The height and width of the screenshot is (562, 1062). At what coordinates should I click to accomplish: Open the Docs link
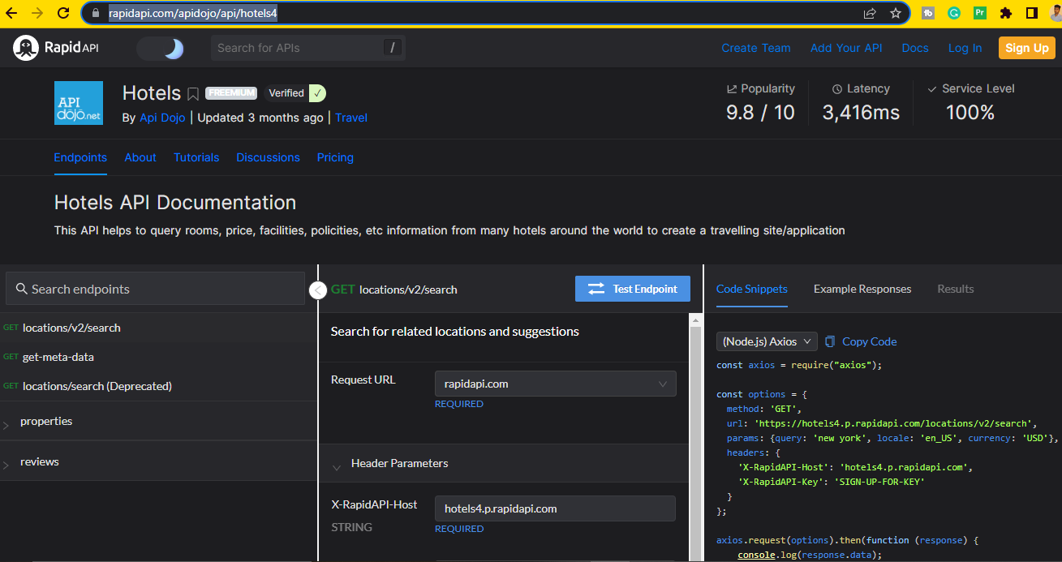(x=915, y=48)
